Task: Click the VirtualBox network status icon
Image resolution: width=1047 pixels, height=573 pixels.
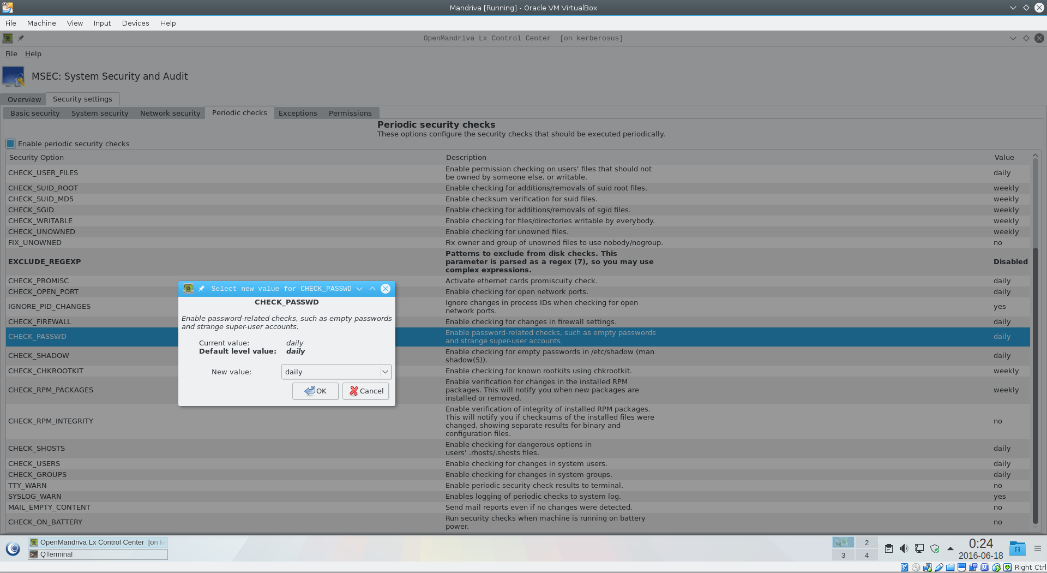Action: coord(927,568)
